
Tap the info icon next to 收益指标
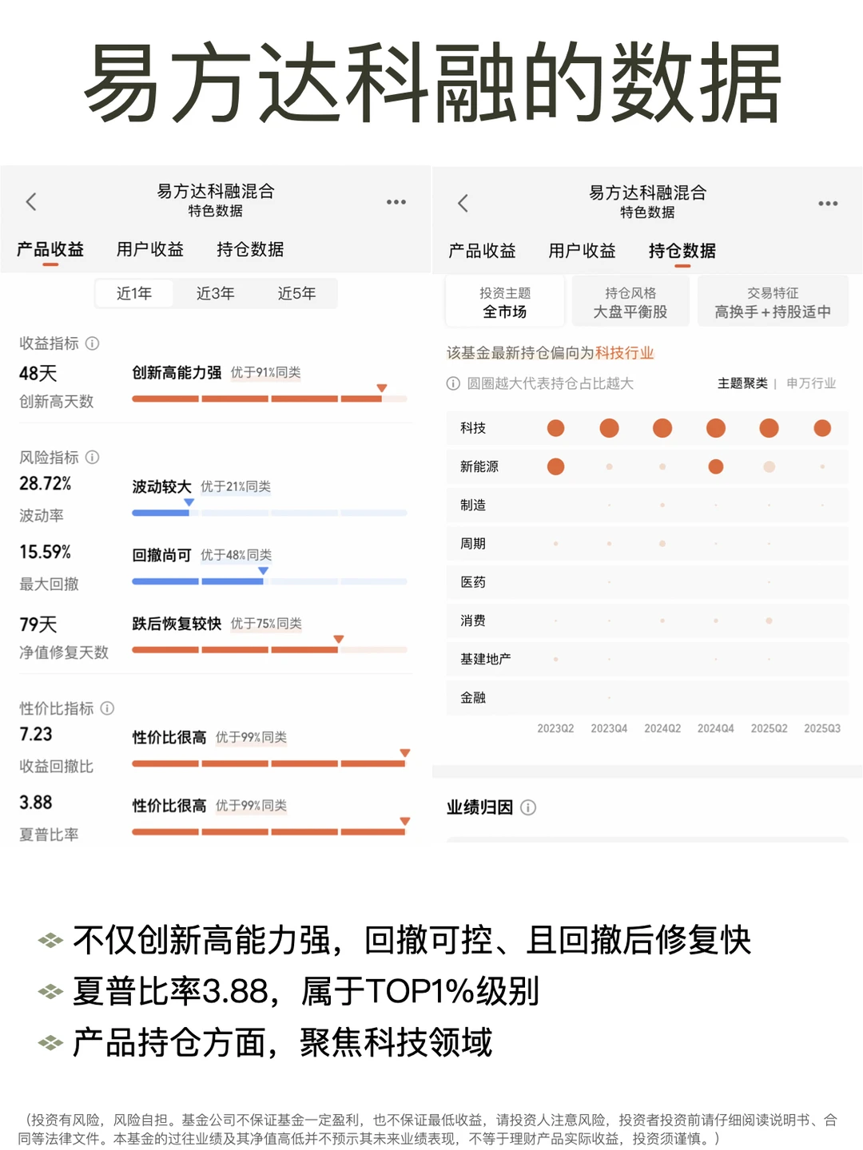pyautogui.click(x=92, y=344)
